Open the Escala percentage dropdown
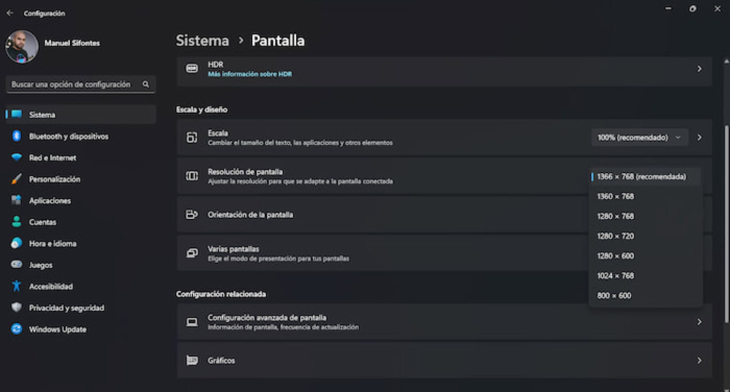 [x=639, y=137]
